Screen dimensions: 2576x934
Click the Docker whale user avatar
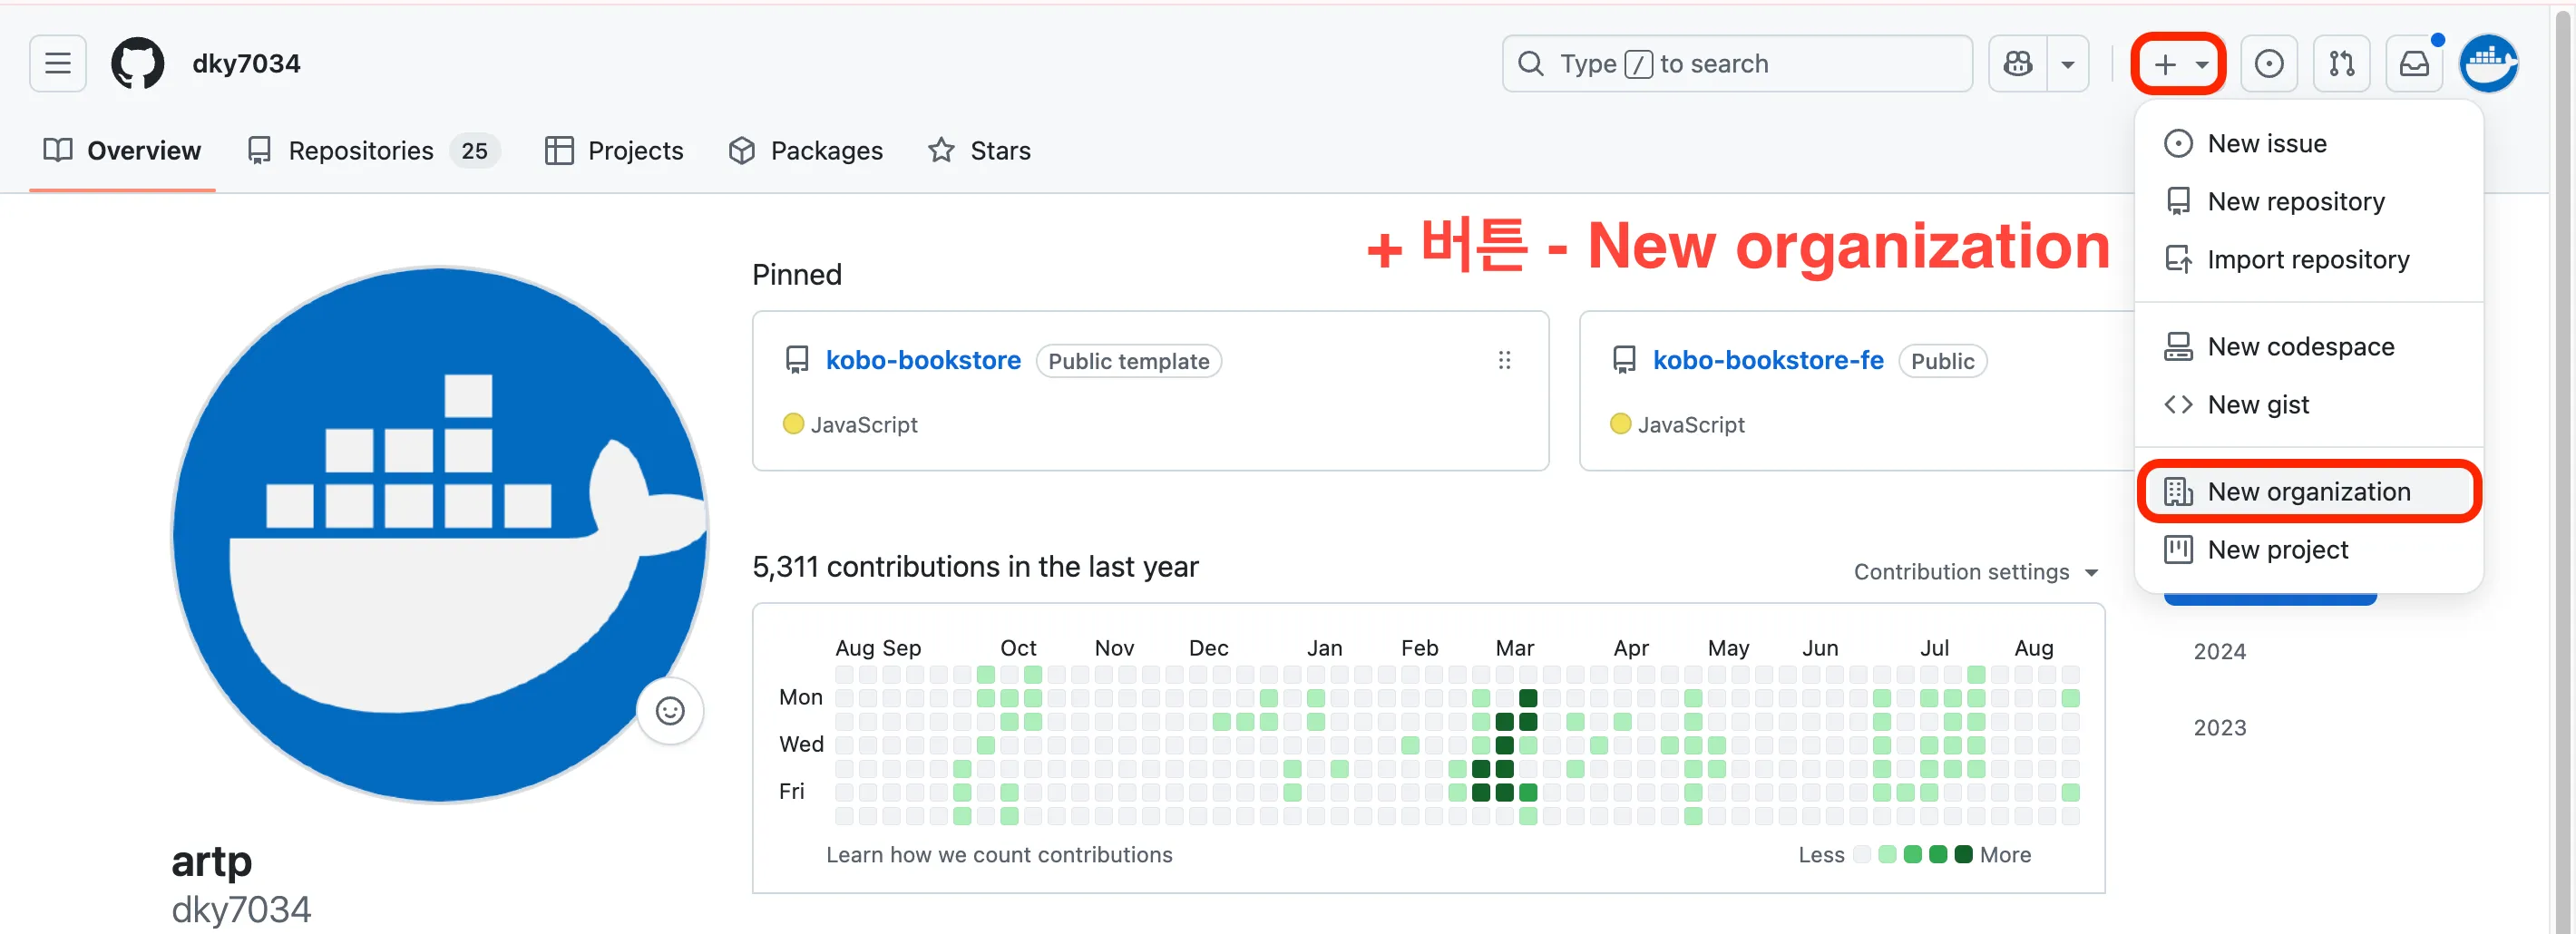point(2488,64)
